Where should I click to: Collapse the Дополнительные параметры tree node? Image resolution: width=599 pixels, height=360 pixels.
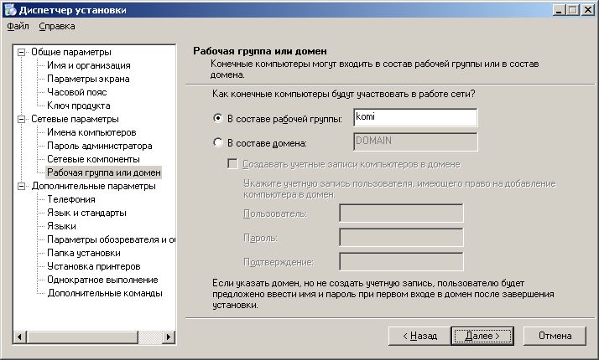pos(22,186)
